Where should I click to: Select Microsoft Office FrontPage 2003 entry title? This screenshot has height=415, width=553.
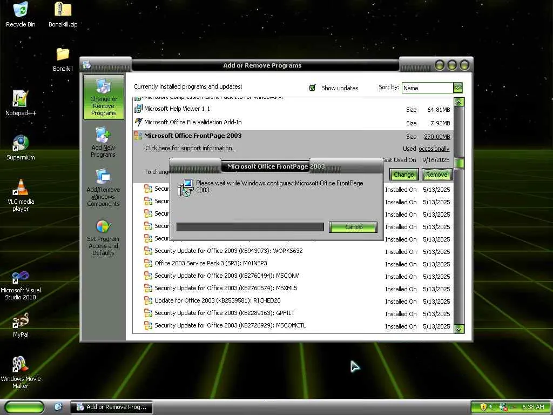(193, 136)
